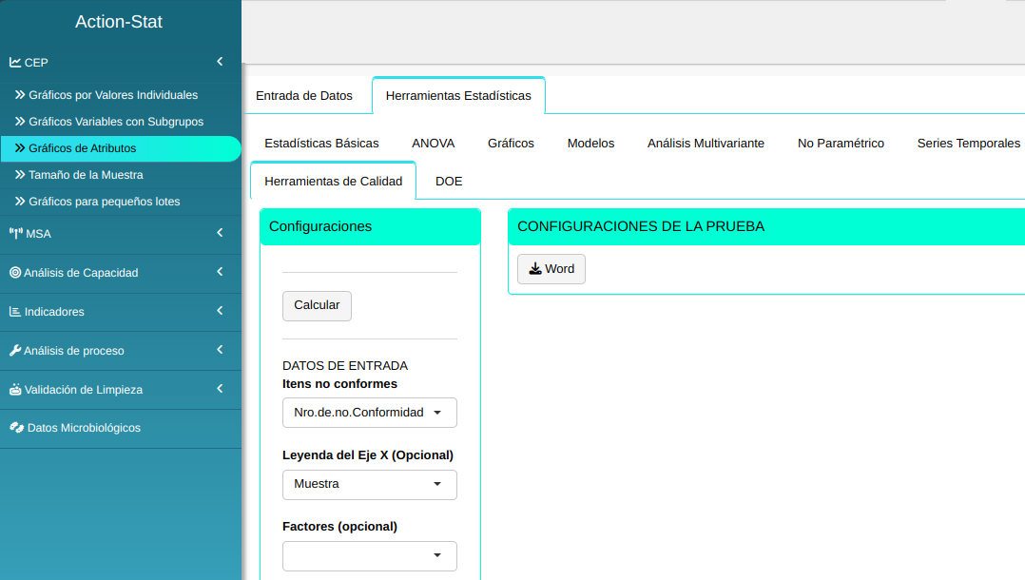Image resolution: width=1025 pixels, height=580 pixels.
Task: Click the Datos Microbiológicos pills icon
Action: [16, 428]
